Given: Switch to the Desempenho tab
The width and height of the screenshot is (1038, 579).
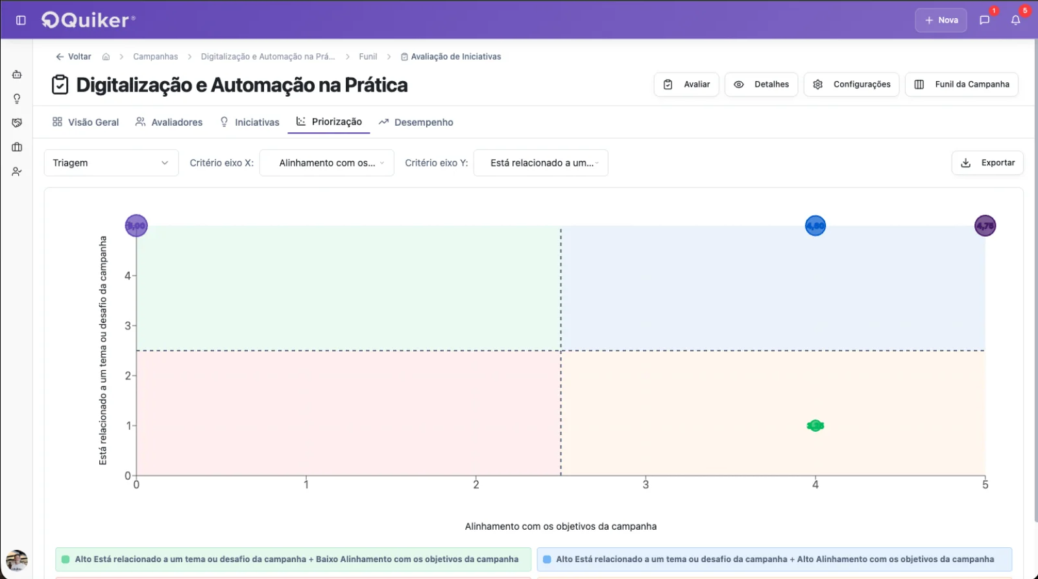Looking at the screenshot, I should point(416,122).
